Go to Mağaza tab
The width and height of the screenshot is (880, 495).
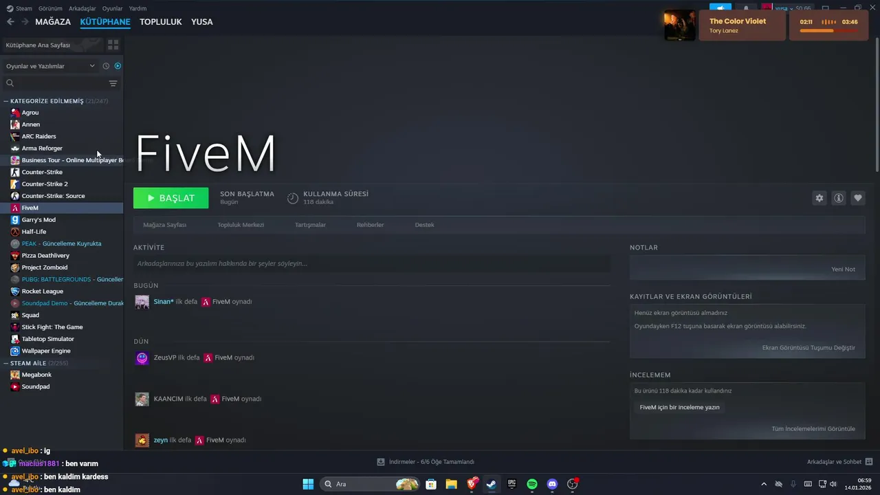click(53, 22)
